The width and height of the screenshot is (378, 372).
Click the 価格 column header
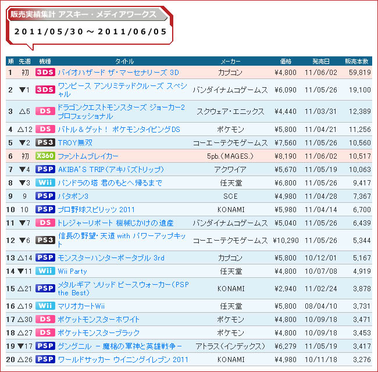click(286, 62)
